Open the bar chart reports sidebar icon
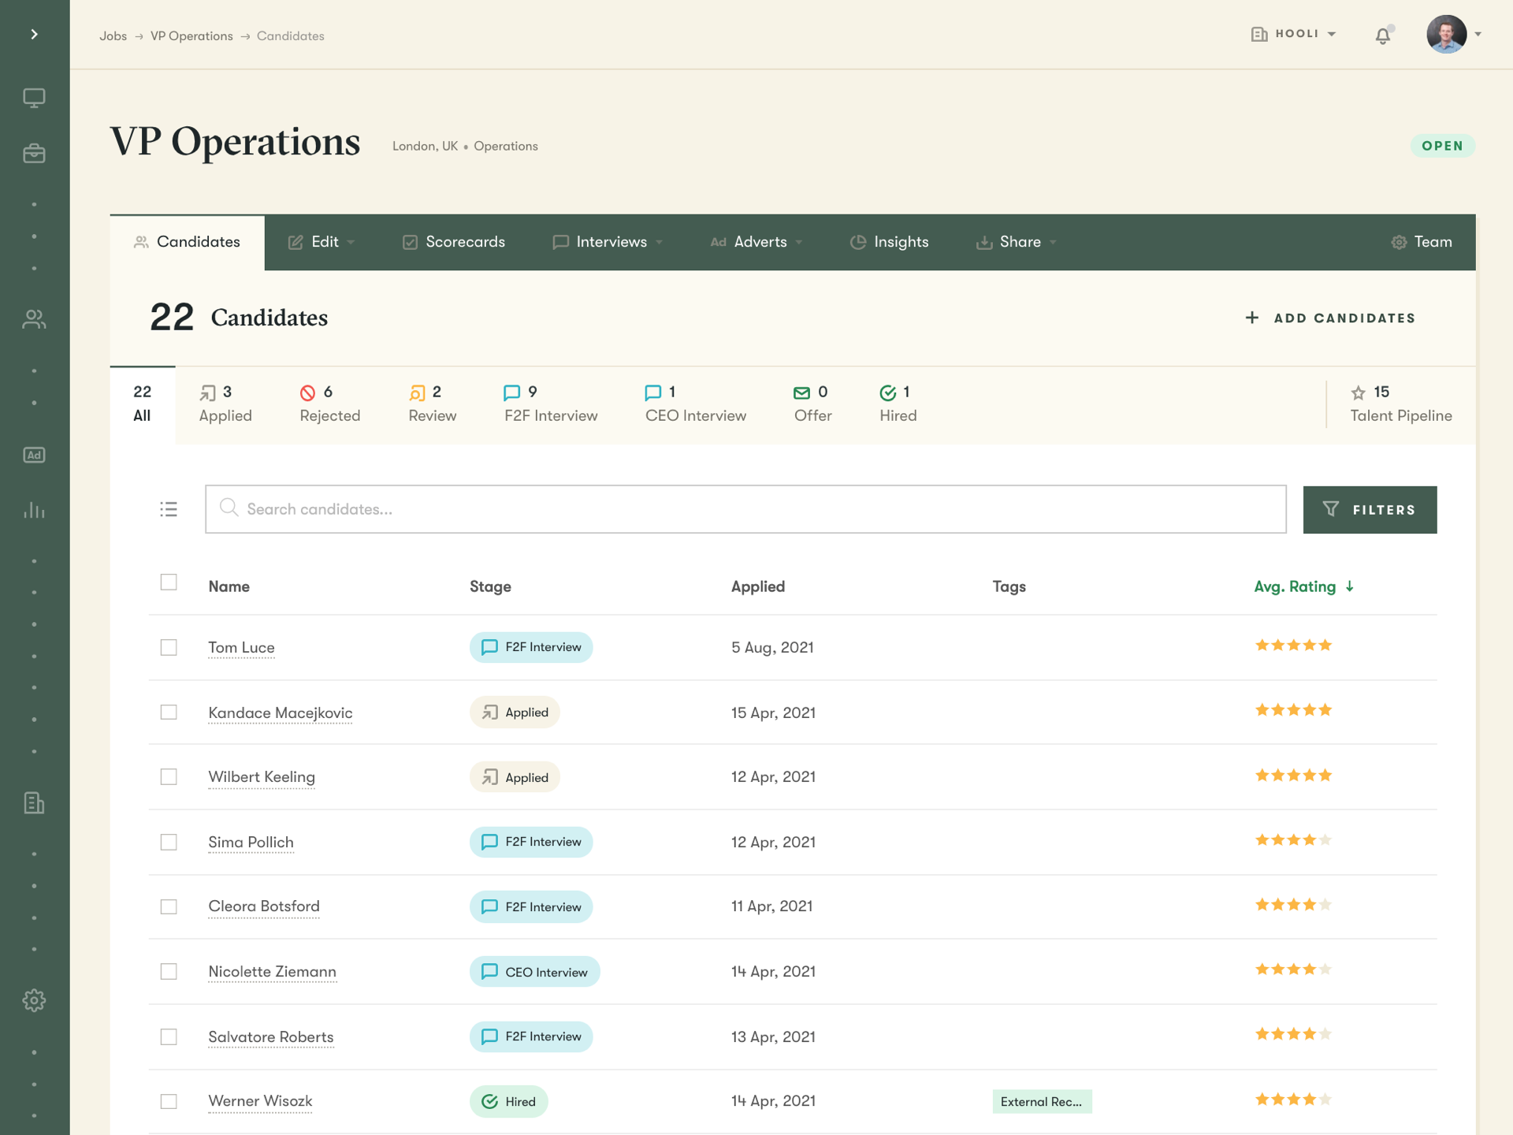Viewport: 1513px width, 1135px height. pyautogui.click(x=34, y=510)
